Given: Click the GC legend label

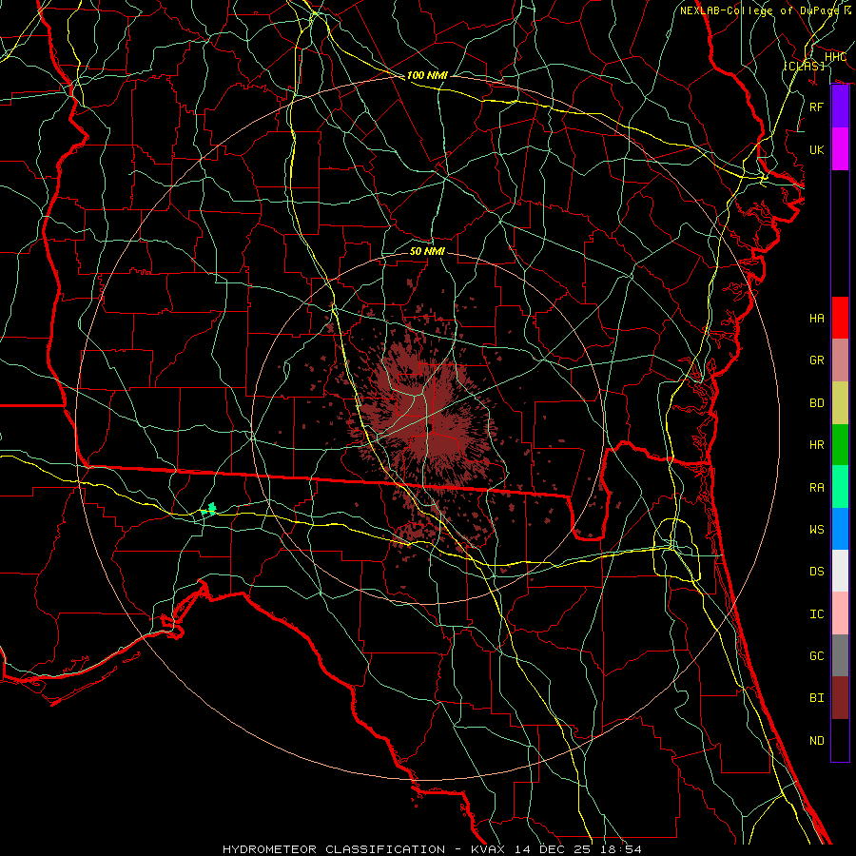Looking at the screenshot, I should point(817,656).
